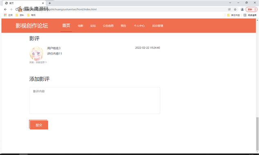Select the 电影 navigation item

point(80,26)
